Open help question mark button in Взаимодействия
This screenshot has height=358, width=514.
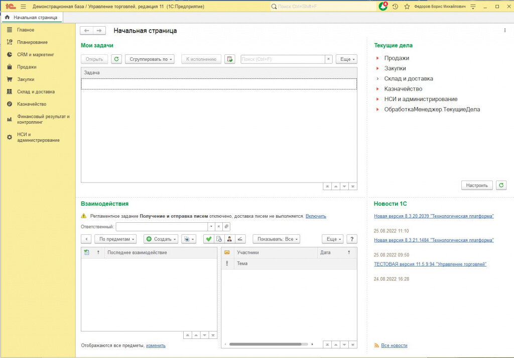352,239
